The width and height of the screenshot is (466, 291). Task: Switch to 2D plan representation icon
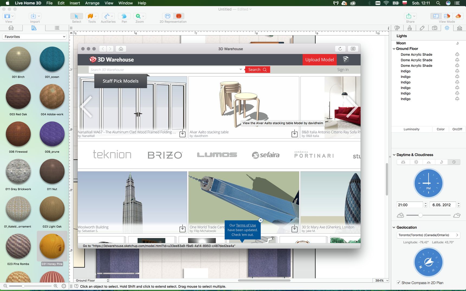click(168, 16)
